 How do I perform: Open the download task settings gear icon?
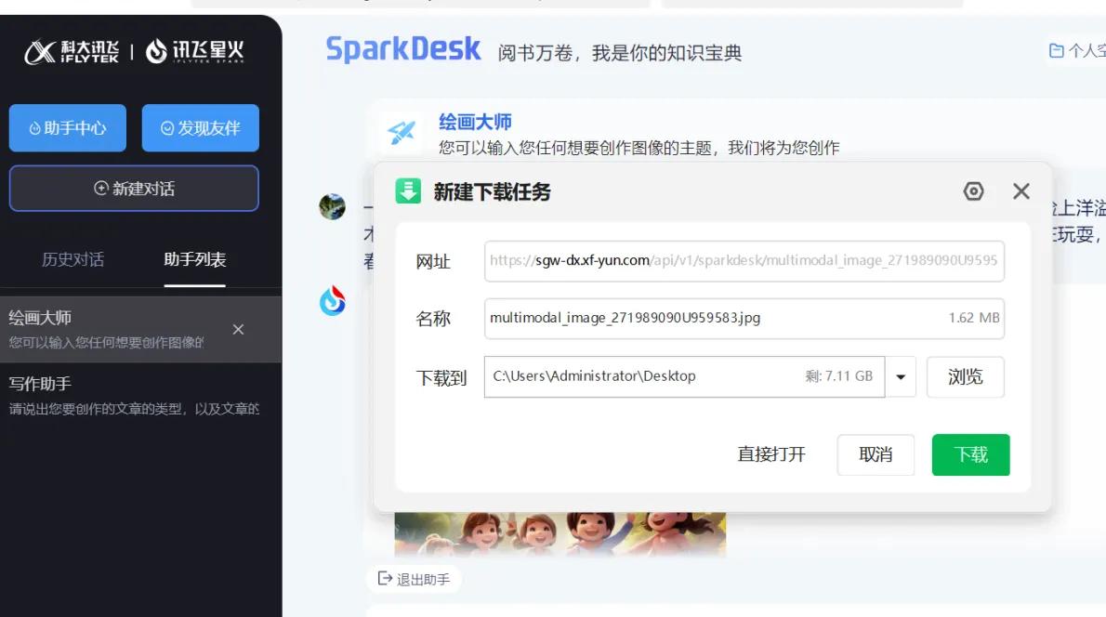[x=973, y=191]
